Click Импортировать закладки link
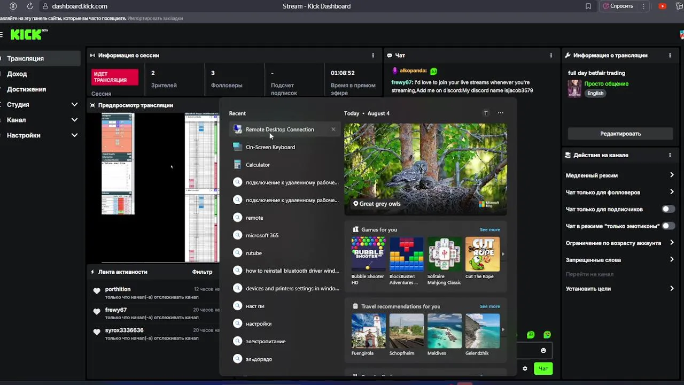This screenshot has height=385, width=684. (x=155, y=18)
